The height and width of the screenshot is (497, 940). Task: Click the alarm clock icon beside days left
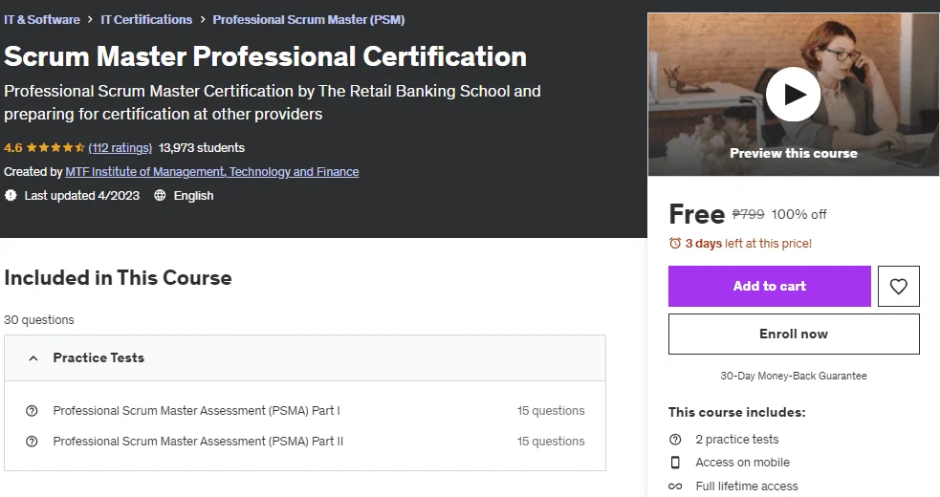coord(675,244)
